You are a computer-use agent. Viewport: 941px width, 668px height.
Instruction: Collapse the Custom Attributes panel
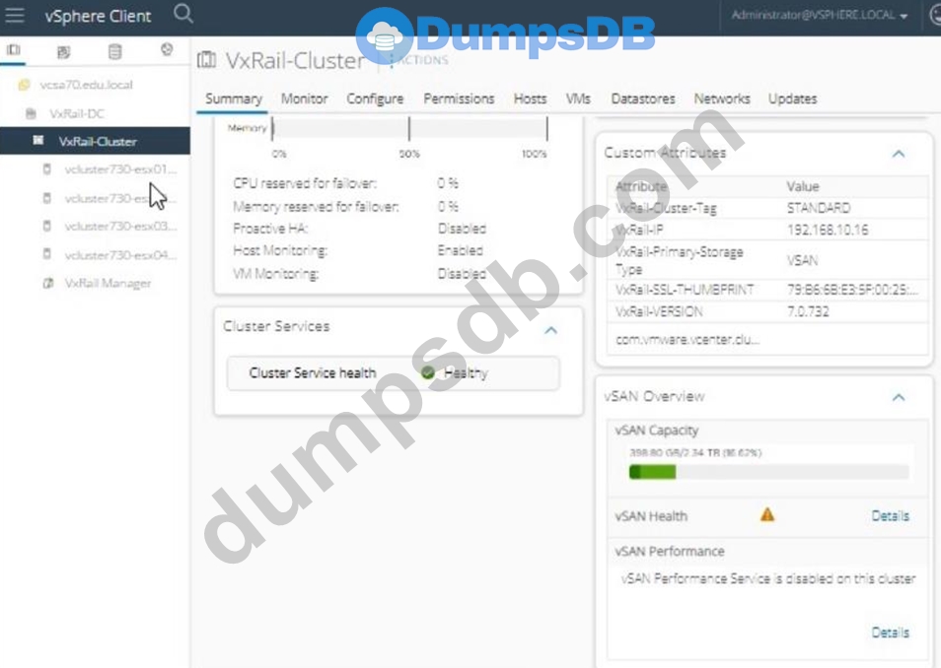pyautogui.click(x=898, y=154)
